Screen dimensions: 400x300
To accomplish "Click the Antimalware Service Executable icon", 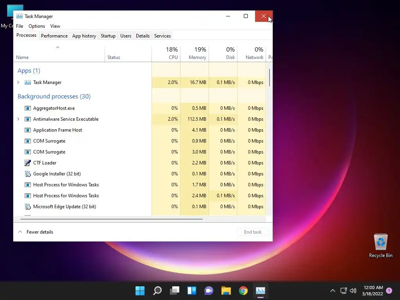I will tap(28, 119).
